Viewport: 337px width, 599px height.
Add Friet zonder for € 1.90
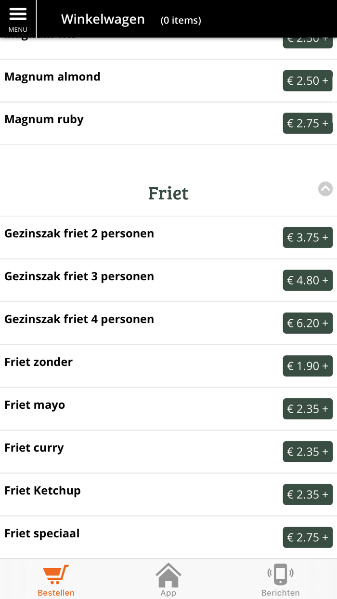[x=308, y=365]
